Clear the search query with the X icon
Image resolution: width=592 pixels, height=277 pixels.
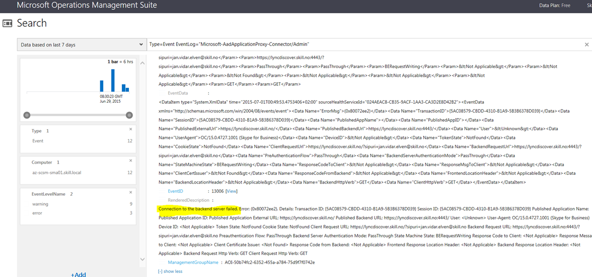(587, 44)
